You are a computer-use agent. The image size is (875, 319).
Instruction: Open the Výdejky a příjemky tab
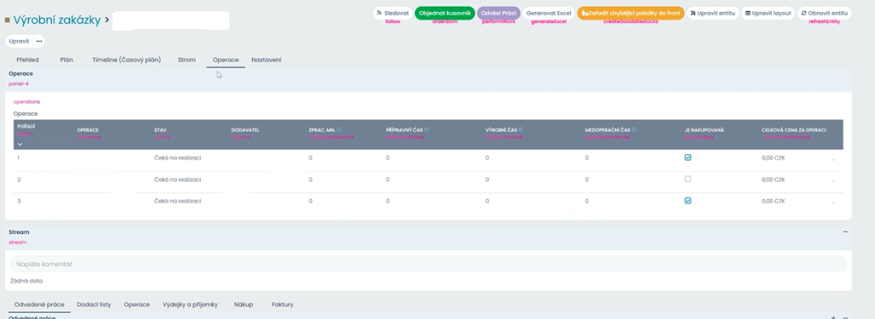(190, 304)
